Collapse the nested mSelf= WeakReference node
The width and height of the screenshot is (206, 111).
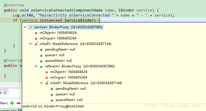click(41, 83)
